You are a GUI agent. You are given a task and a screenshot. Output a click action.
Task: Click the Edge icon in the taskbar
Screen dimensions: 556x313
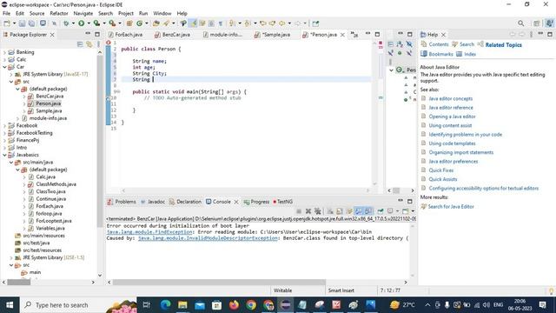click(x=165, y=304)
